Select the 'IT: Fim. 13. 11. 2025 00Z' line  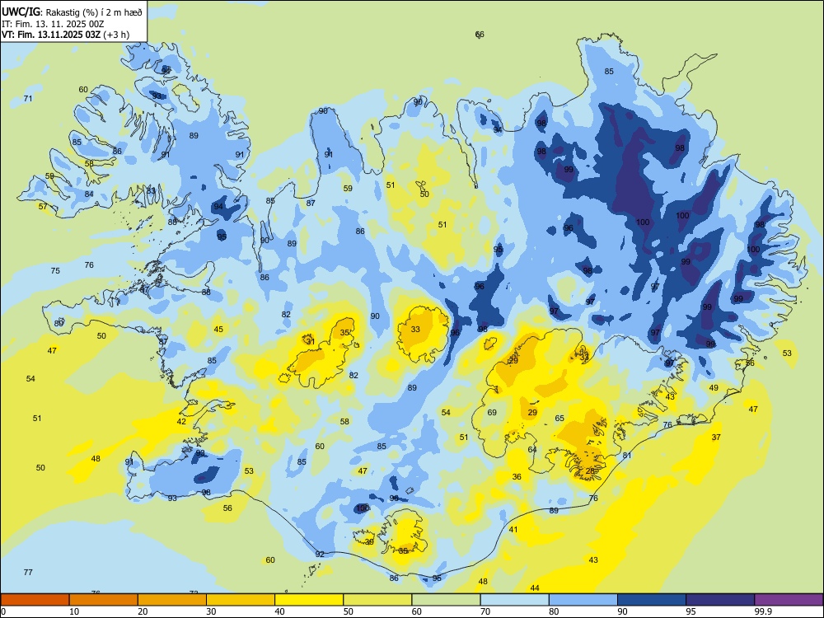pyautogui.click(x=53, y=24)
